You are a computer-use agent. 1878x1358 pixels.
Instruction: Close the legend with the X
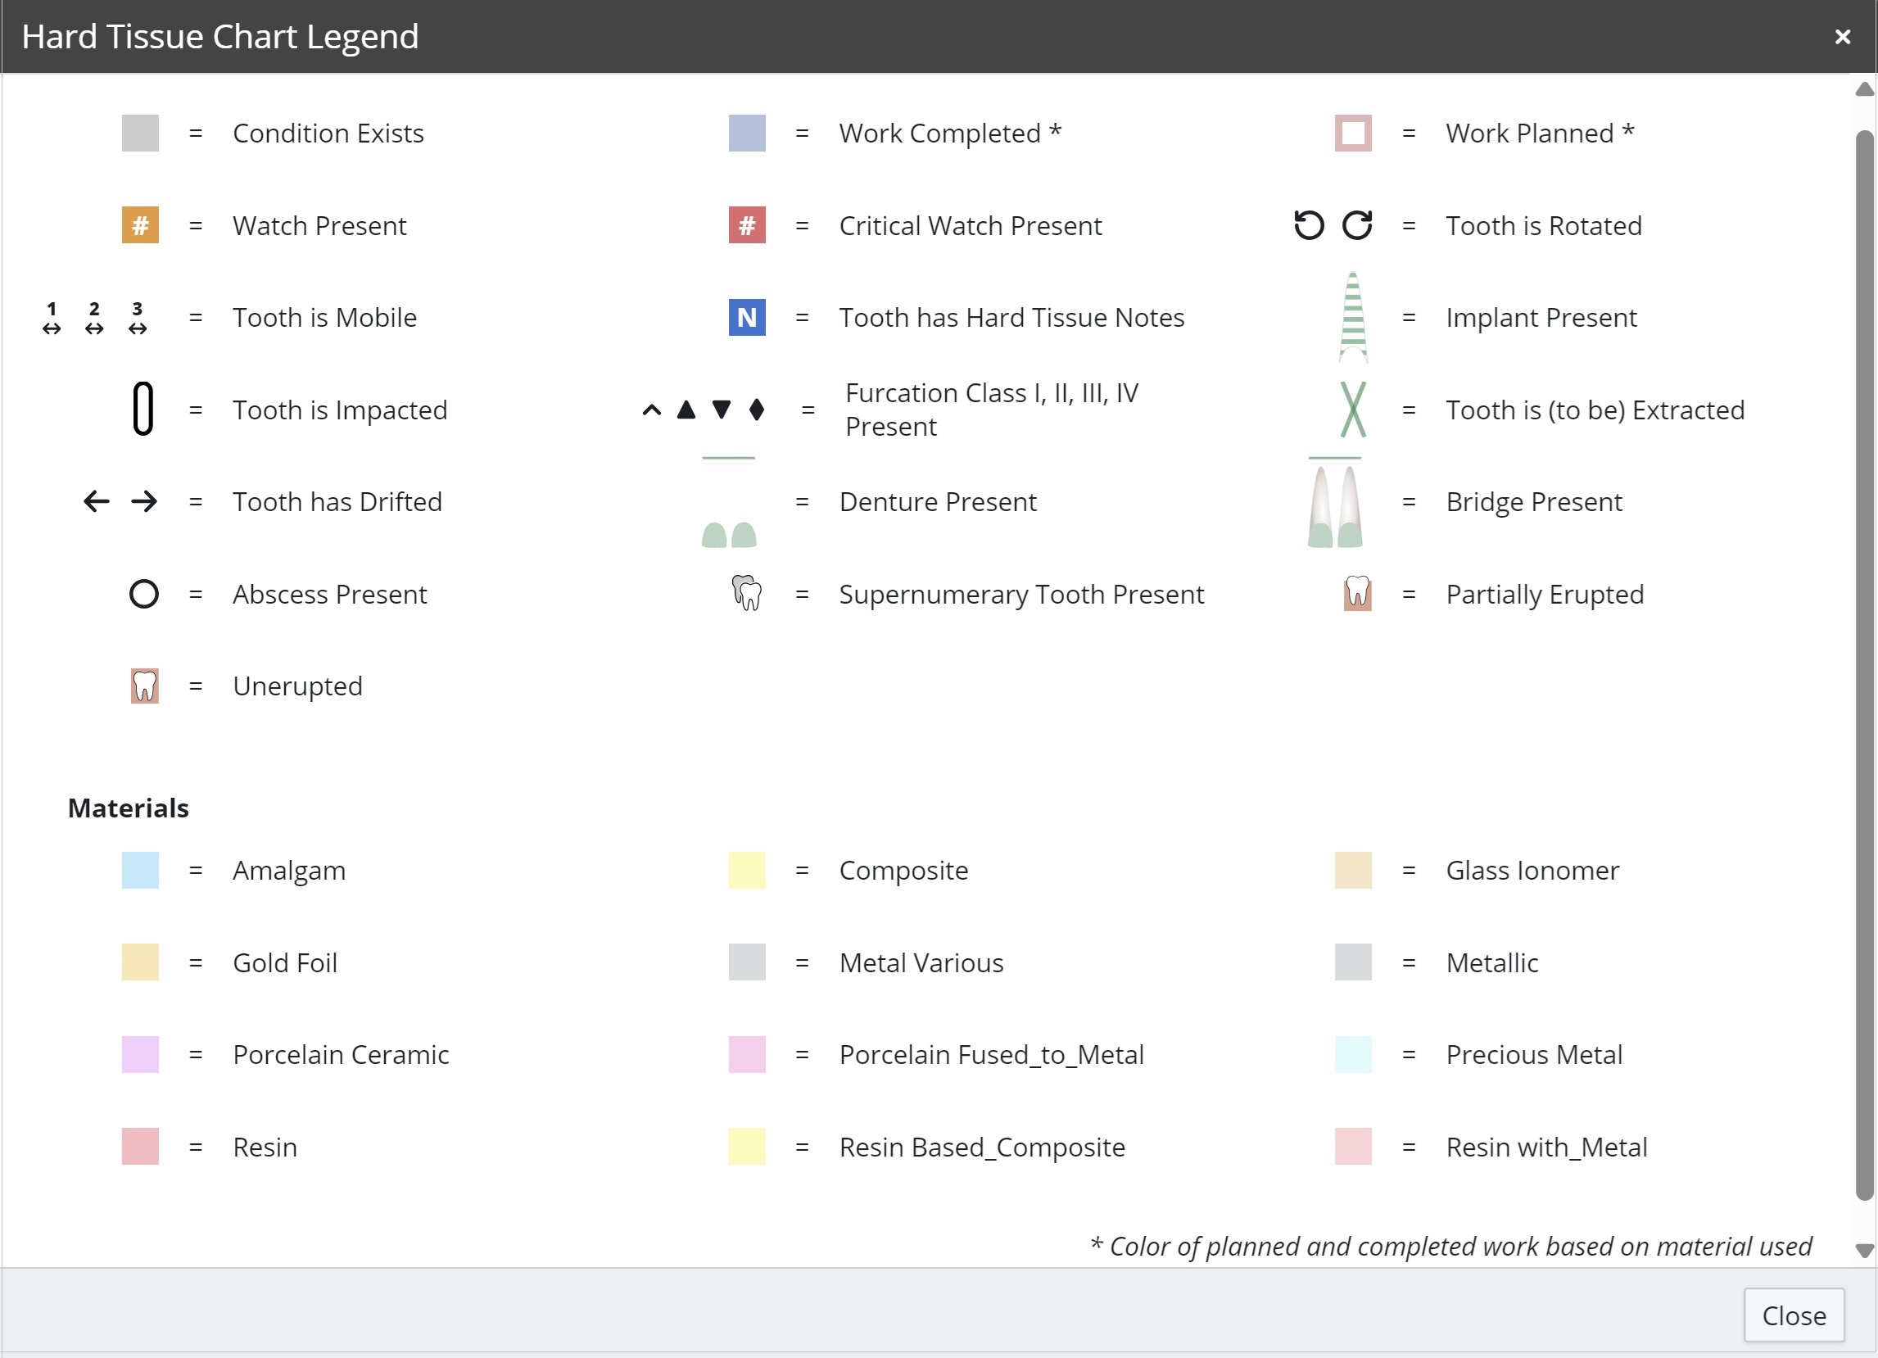pos(1843,37)
